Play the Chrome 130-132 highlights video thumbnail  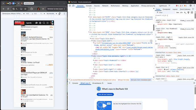tap(104, 105)
